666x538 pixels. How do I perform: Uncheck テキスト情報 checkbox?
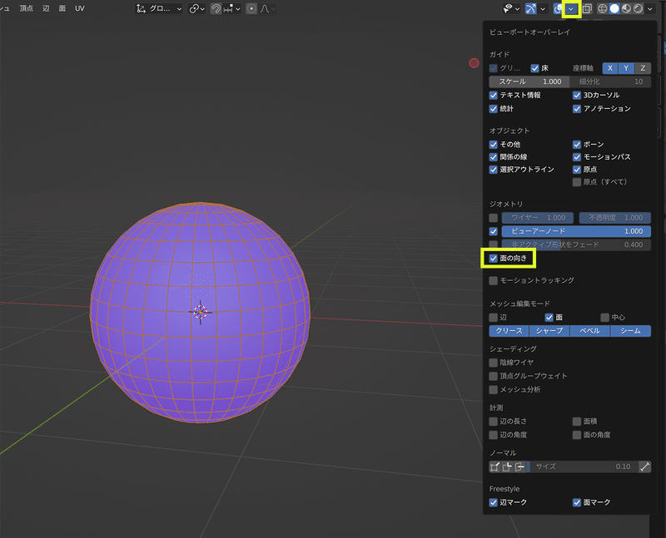coord(493,95)
